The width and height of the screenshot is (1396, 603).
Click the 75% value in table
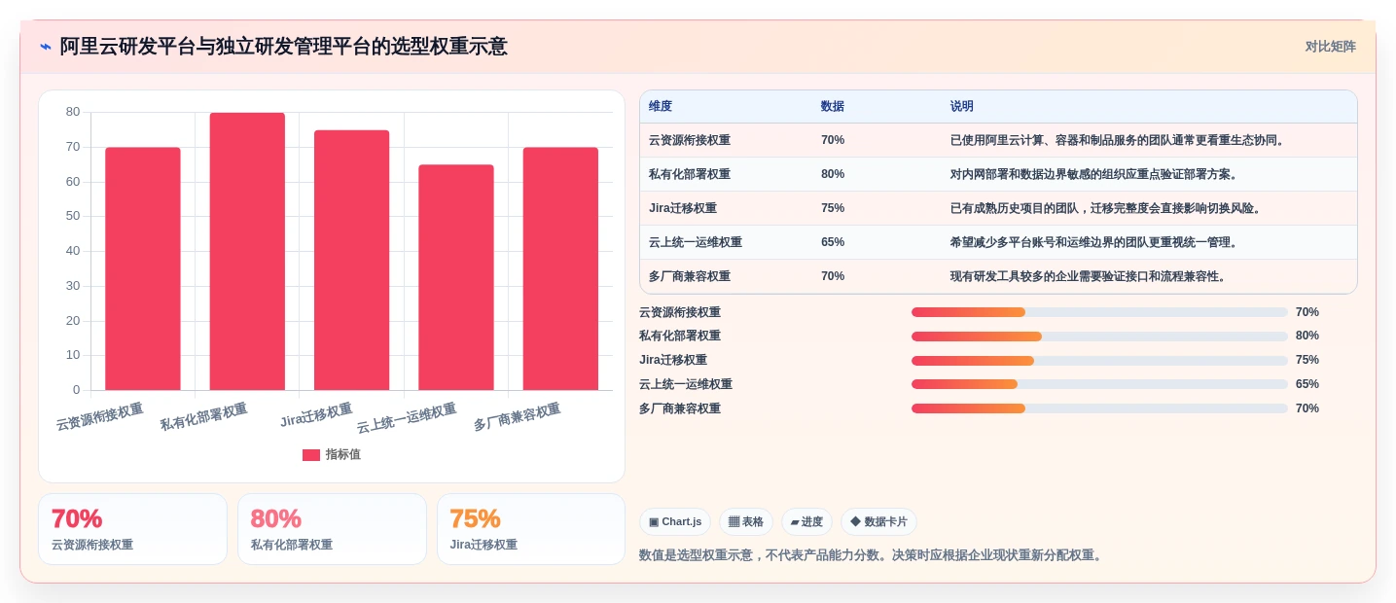[x=833, y=208]
